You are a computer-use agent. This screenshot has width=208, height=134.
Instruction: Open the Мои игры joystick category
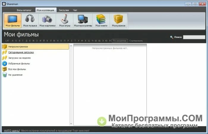(64, 21)
